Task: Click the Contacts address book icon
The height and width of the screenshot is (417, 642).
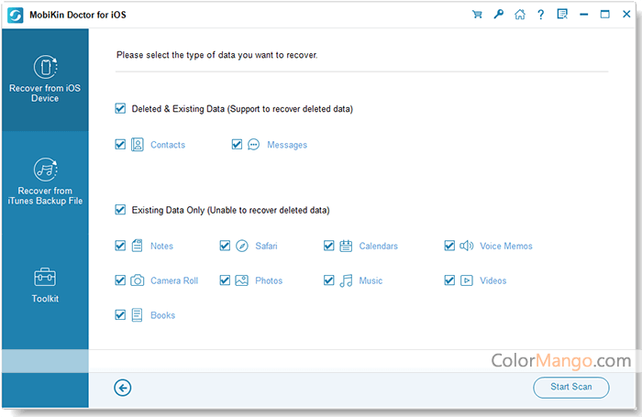Action: coord(138,145)
